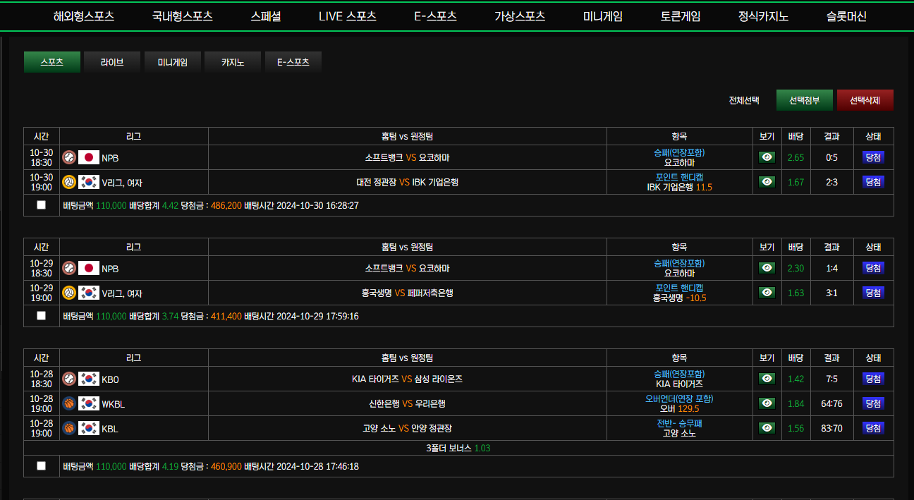
Task: Click the volleyball icon in 10-30 V리그 row
Action: (69, 182)
